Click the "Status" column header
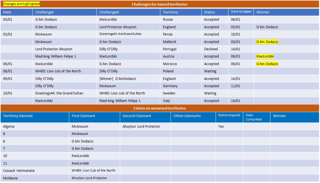320x183 pixels. 209,12
